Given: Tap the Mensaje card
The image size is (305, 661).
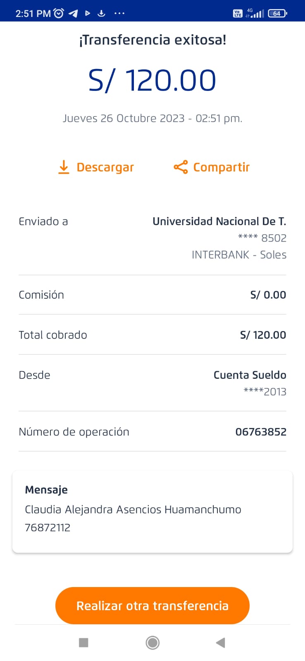Looking at the screenshot, I should [152, 511].
